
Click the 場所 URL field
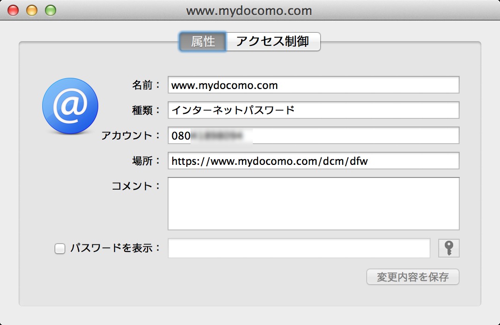pos(314,161)
